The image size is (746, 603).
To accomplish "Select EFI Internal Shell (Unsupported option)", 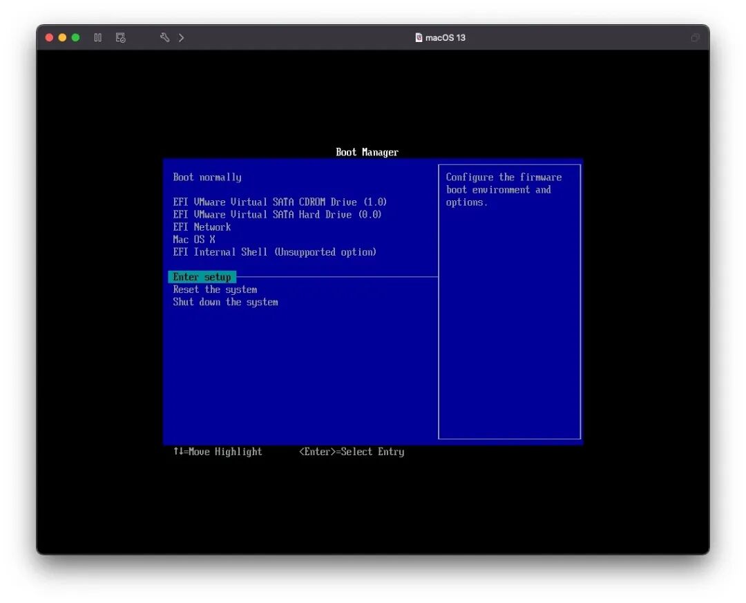I will (x=274, y=251).
